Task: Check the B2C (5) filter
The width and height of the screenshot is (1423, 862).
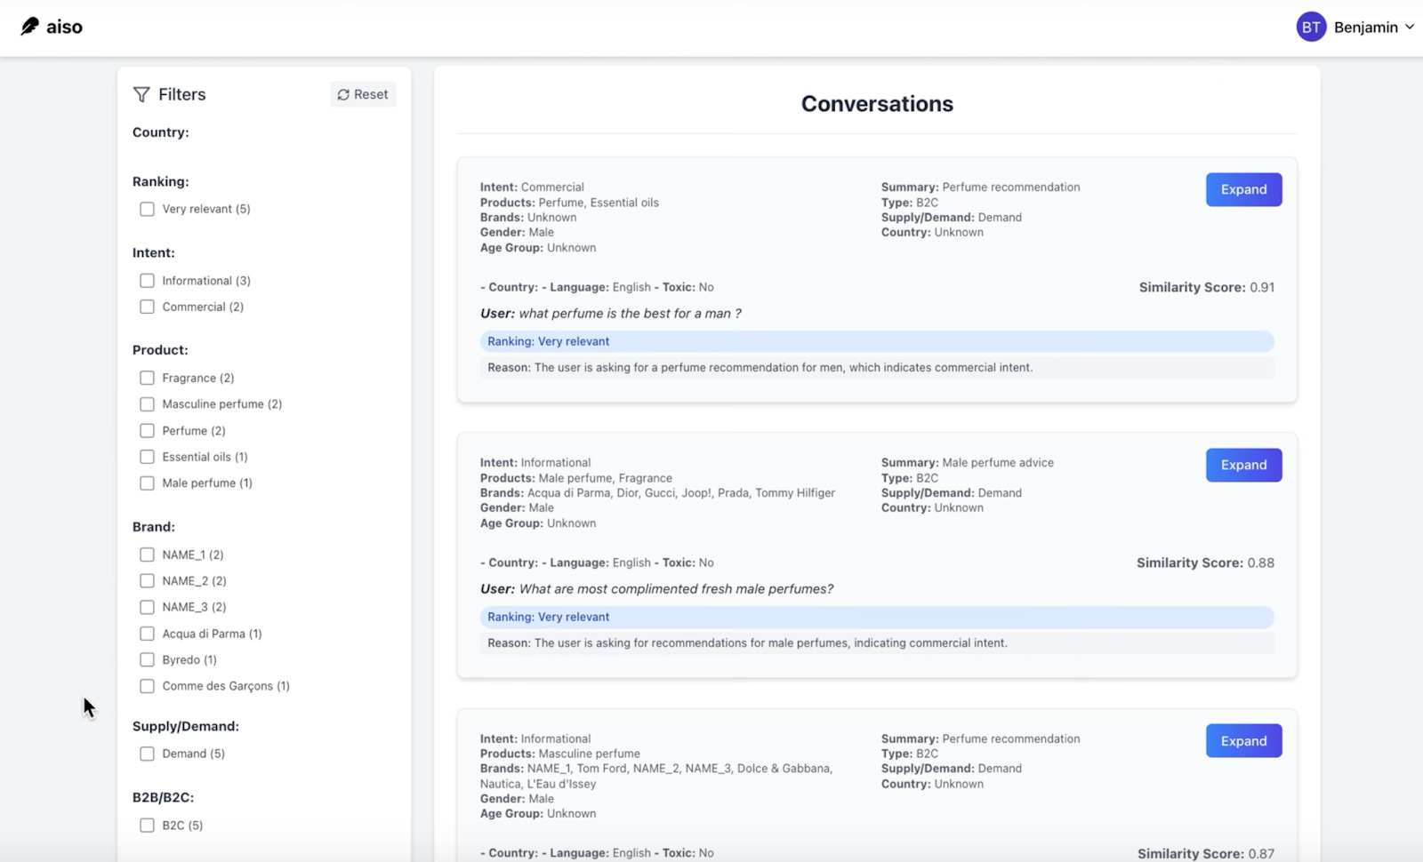Action: tap(147, 826)
